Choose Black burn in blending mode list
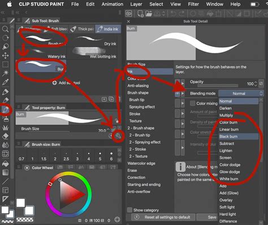 pyautogui.click(x=238, y=136)
